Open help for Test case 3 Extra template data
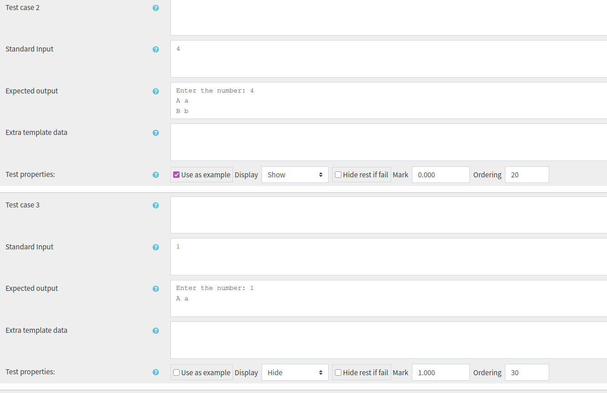Image resolution: width=607 pixels, height=393 pixels. pos(156,331)
